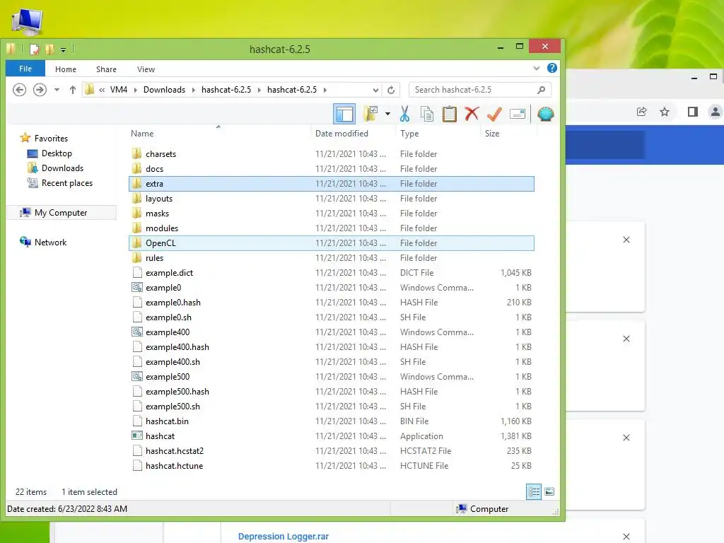This screenshot has height=543, width=724.
Task: Expand arrow after Downloads breadcrumb
Action: 193,90
